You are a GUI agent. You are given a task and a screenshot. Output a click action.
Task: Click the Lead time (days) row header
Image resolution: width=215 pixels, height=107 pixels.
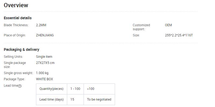(51, 100)
